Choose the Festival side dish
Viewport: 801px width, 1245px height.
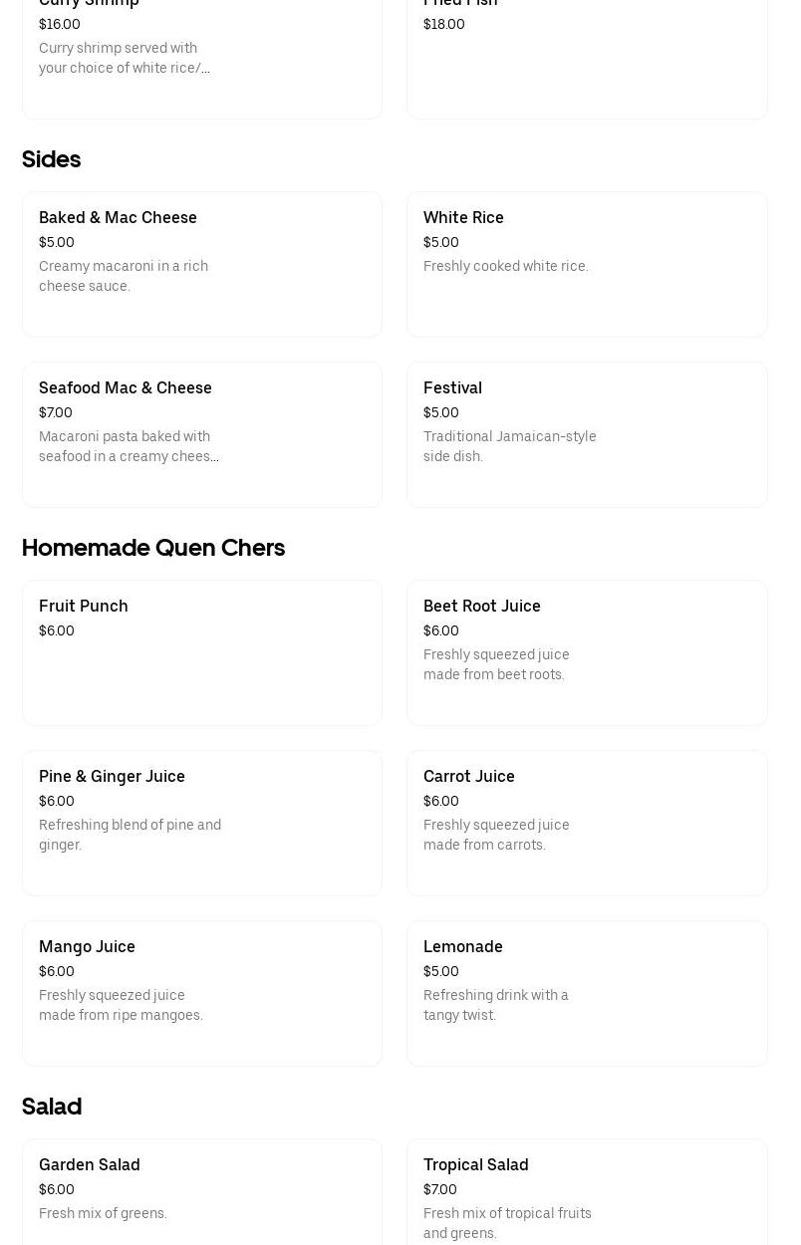(587, 434)
